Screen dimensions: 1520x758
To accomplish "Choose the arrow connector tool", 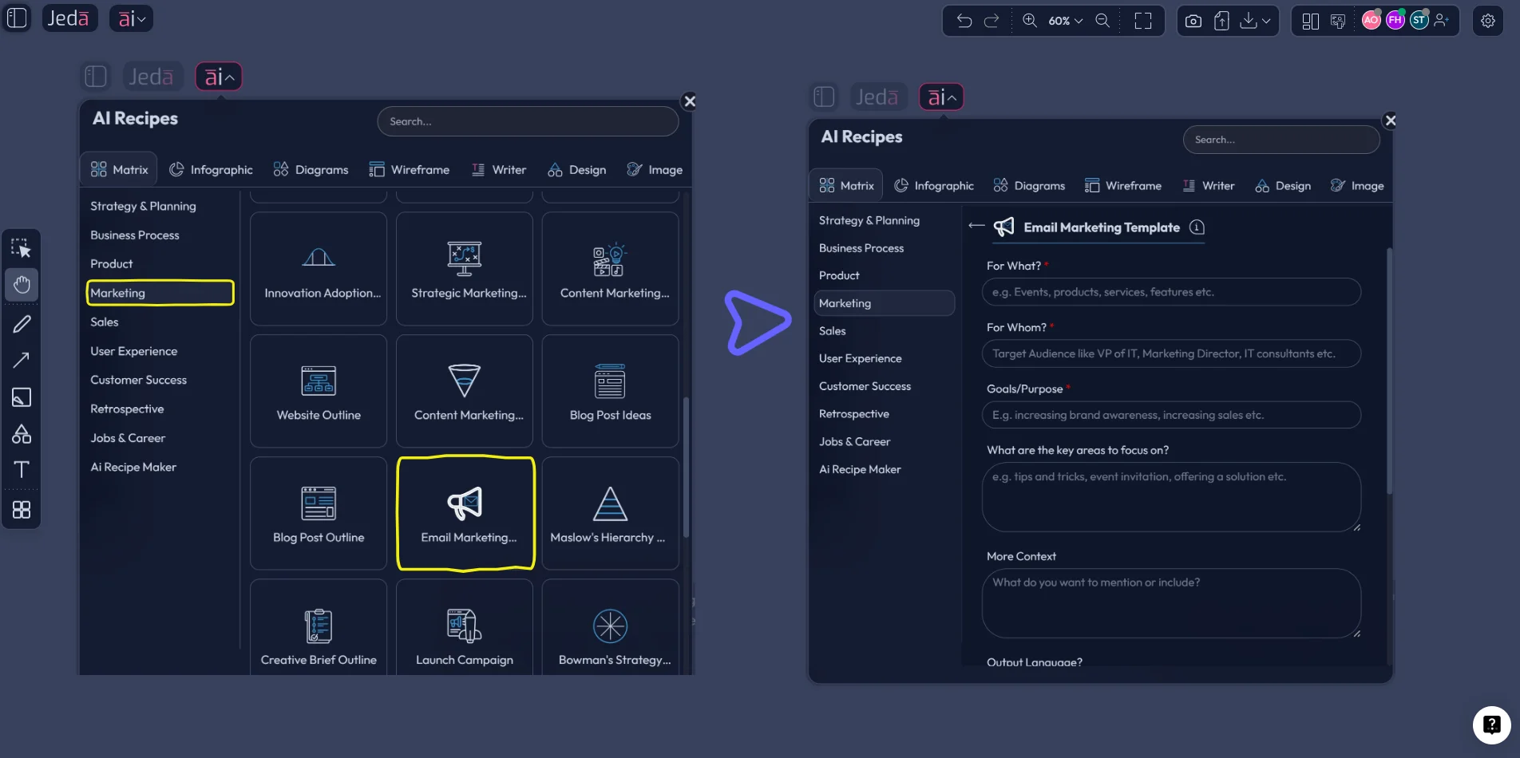I will [22, 361].
